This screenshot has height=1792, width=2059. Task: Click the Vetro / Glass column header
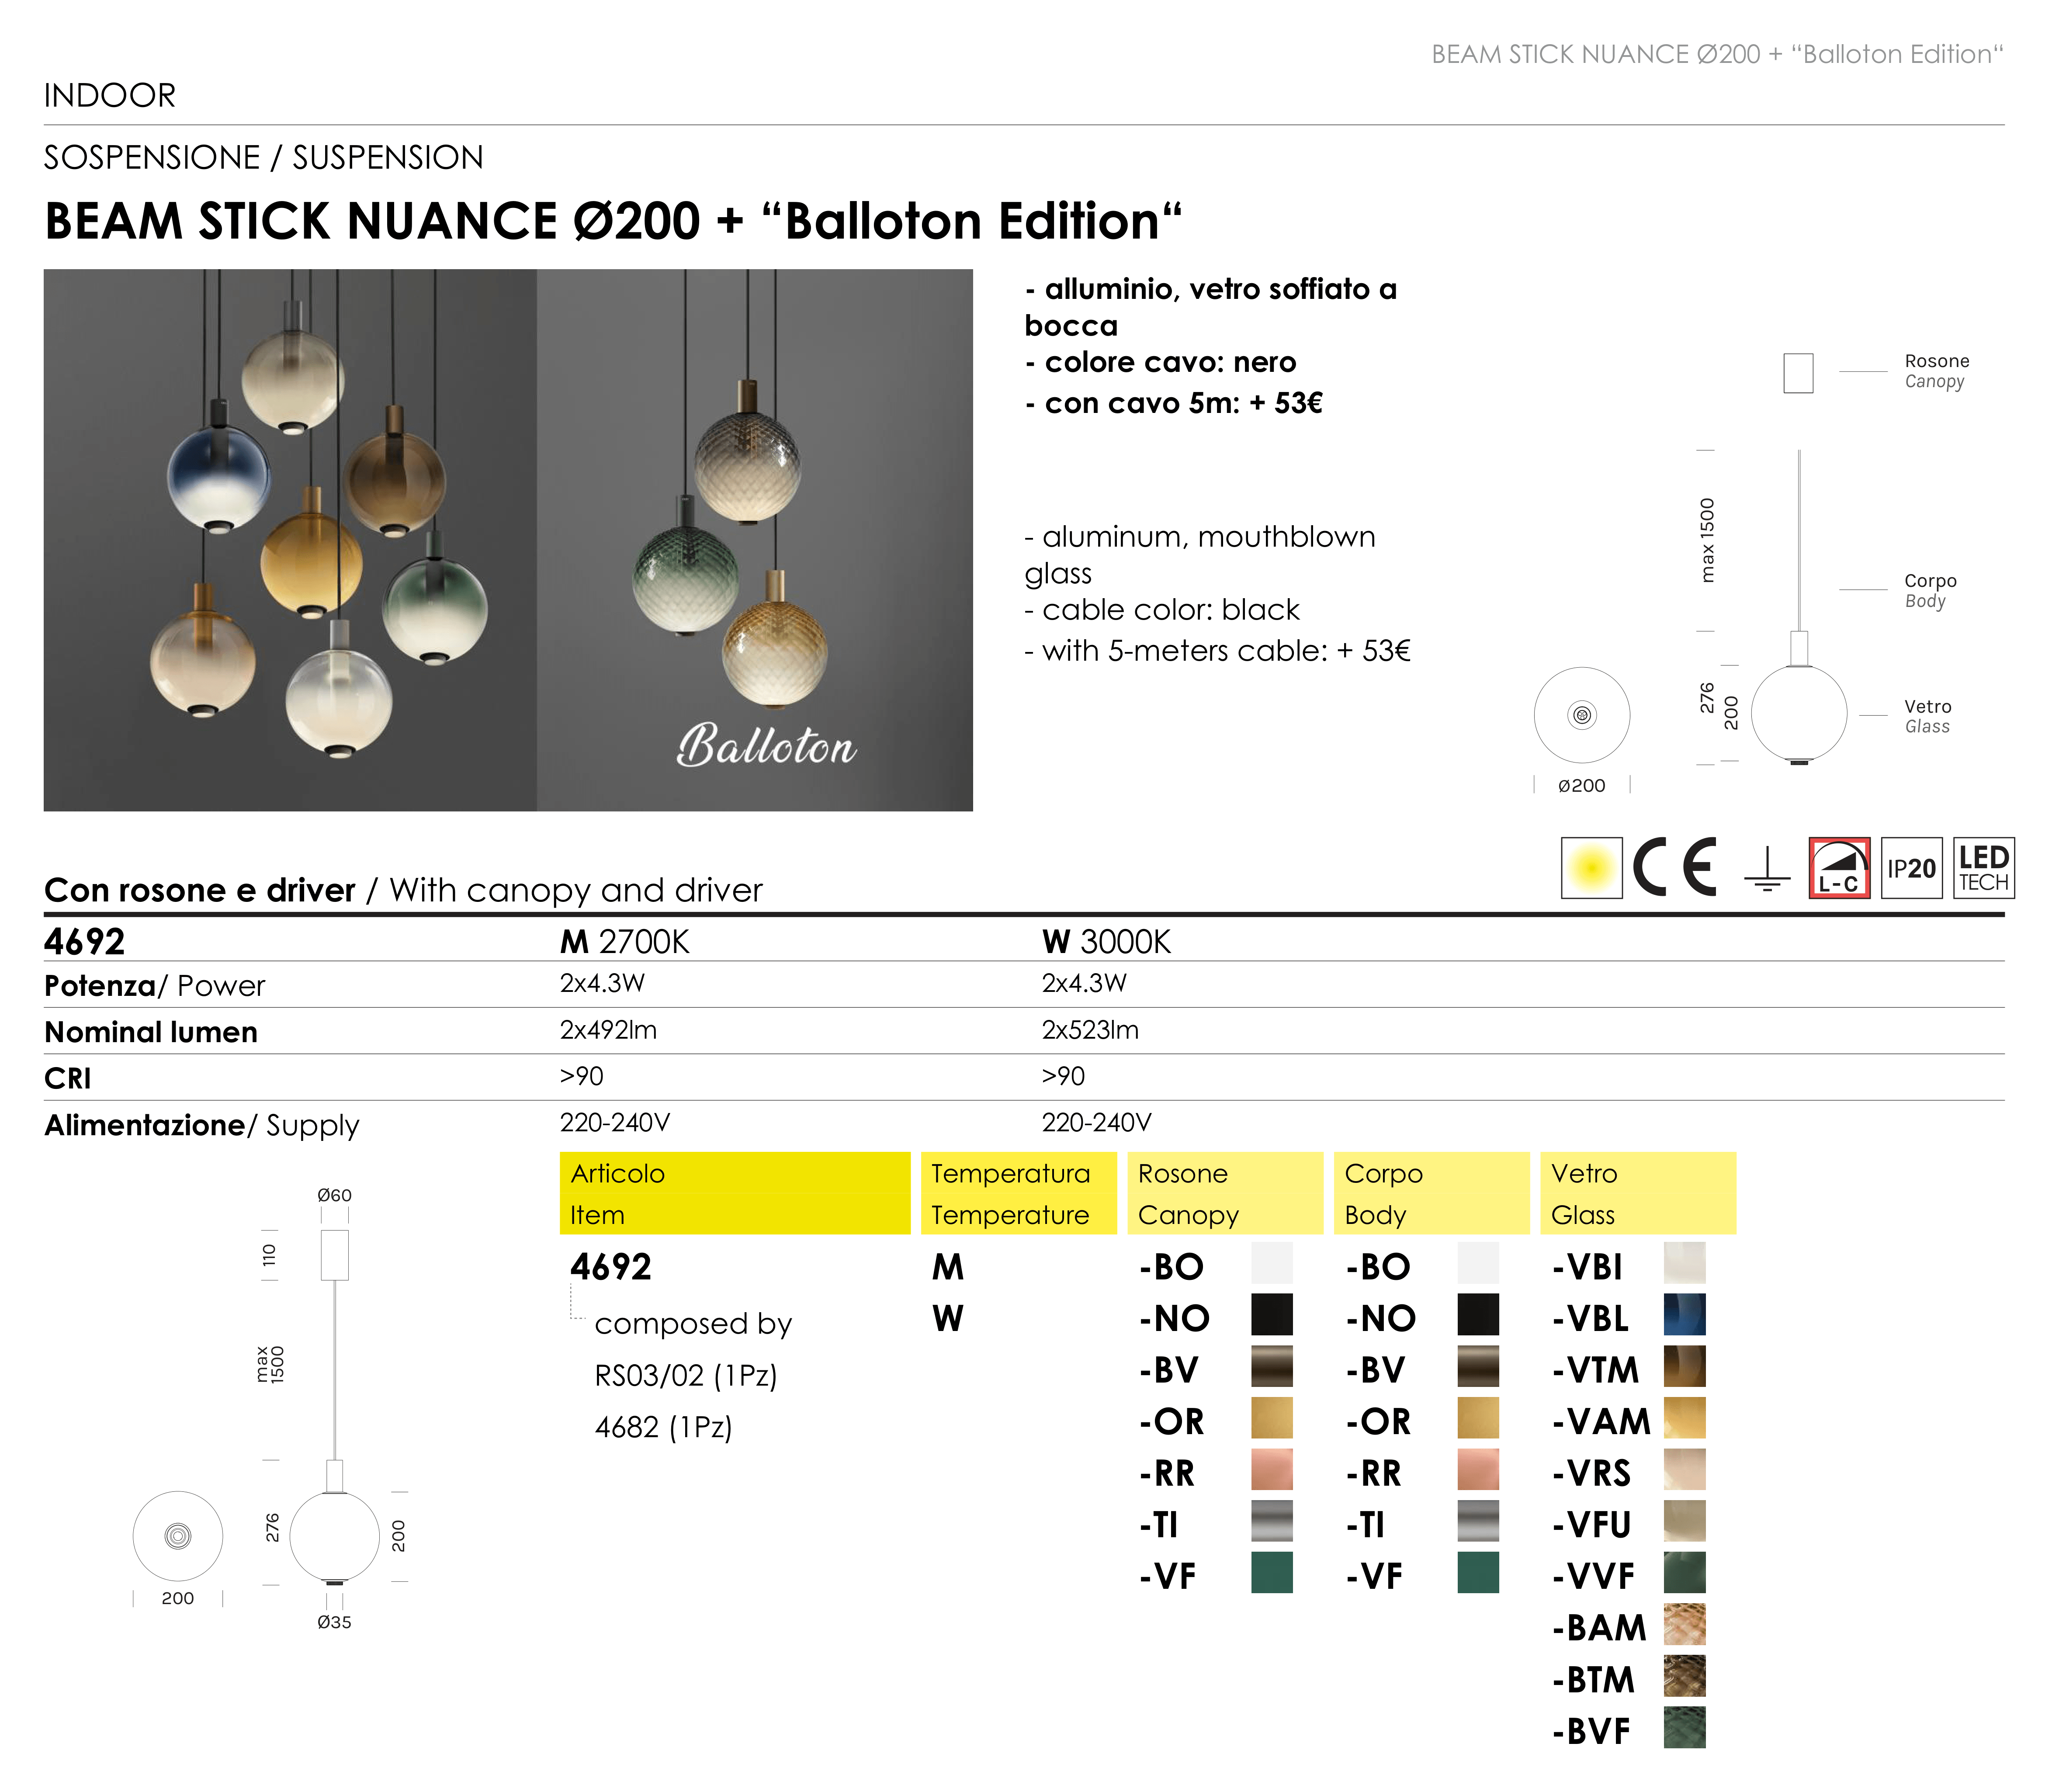[x=1638, y=1193]
